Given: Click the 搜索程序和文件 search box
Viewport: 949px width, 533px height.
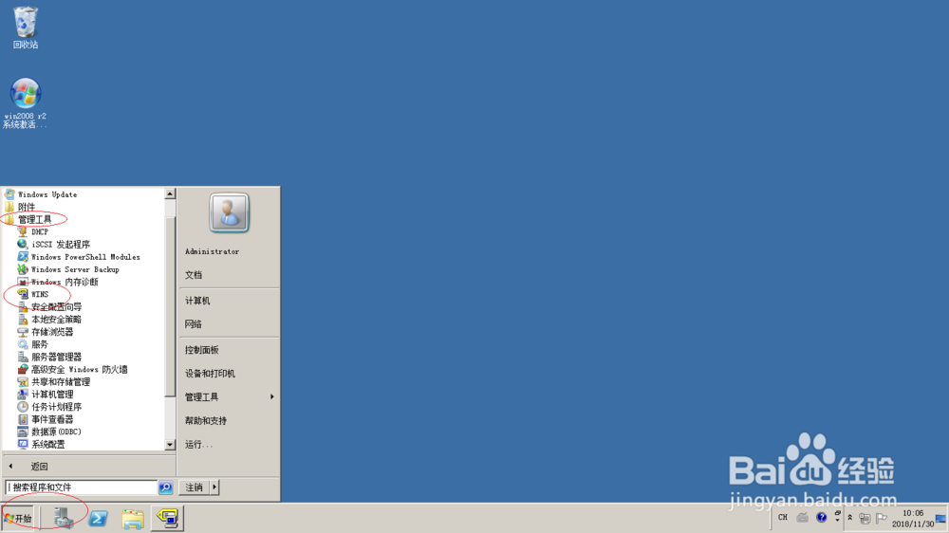Looking at the screenshot, I should coord(81,487).
